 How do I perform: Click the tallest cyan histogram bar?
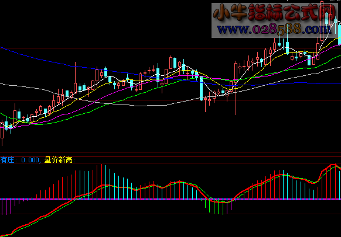[105, 182]
